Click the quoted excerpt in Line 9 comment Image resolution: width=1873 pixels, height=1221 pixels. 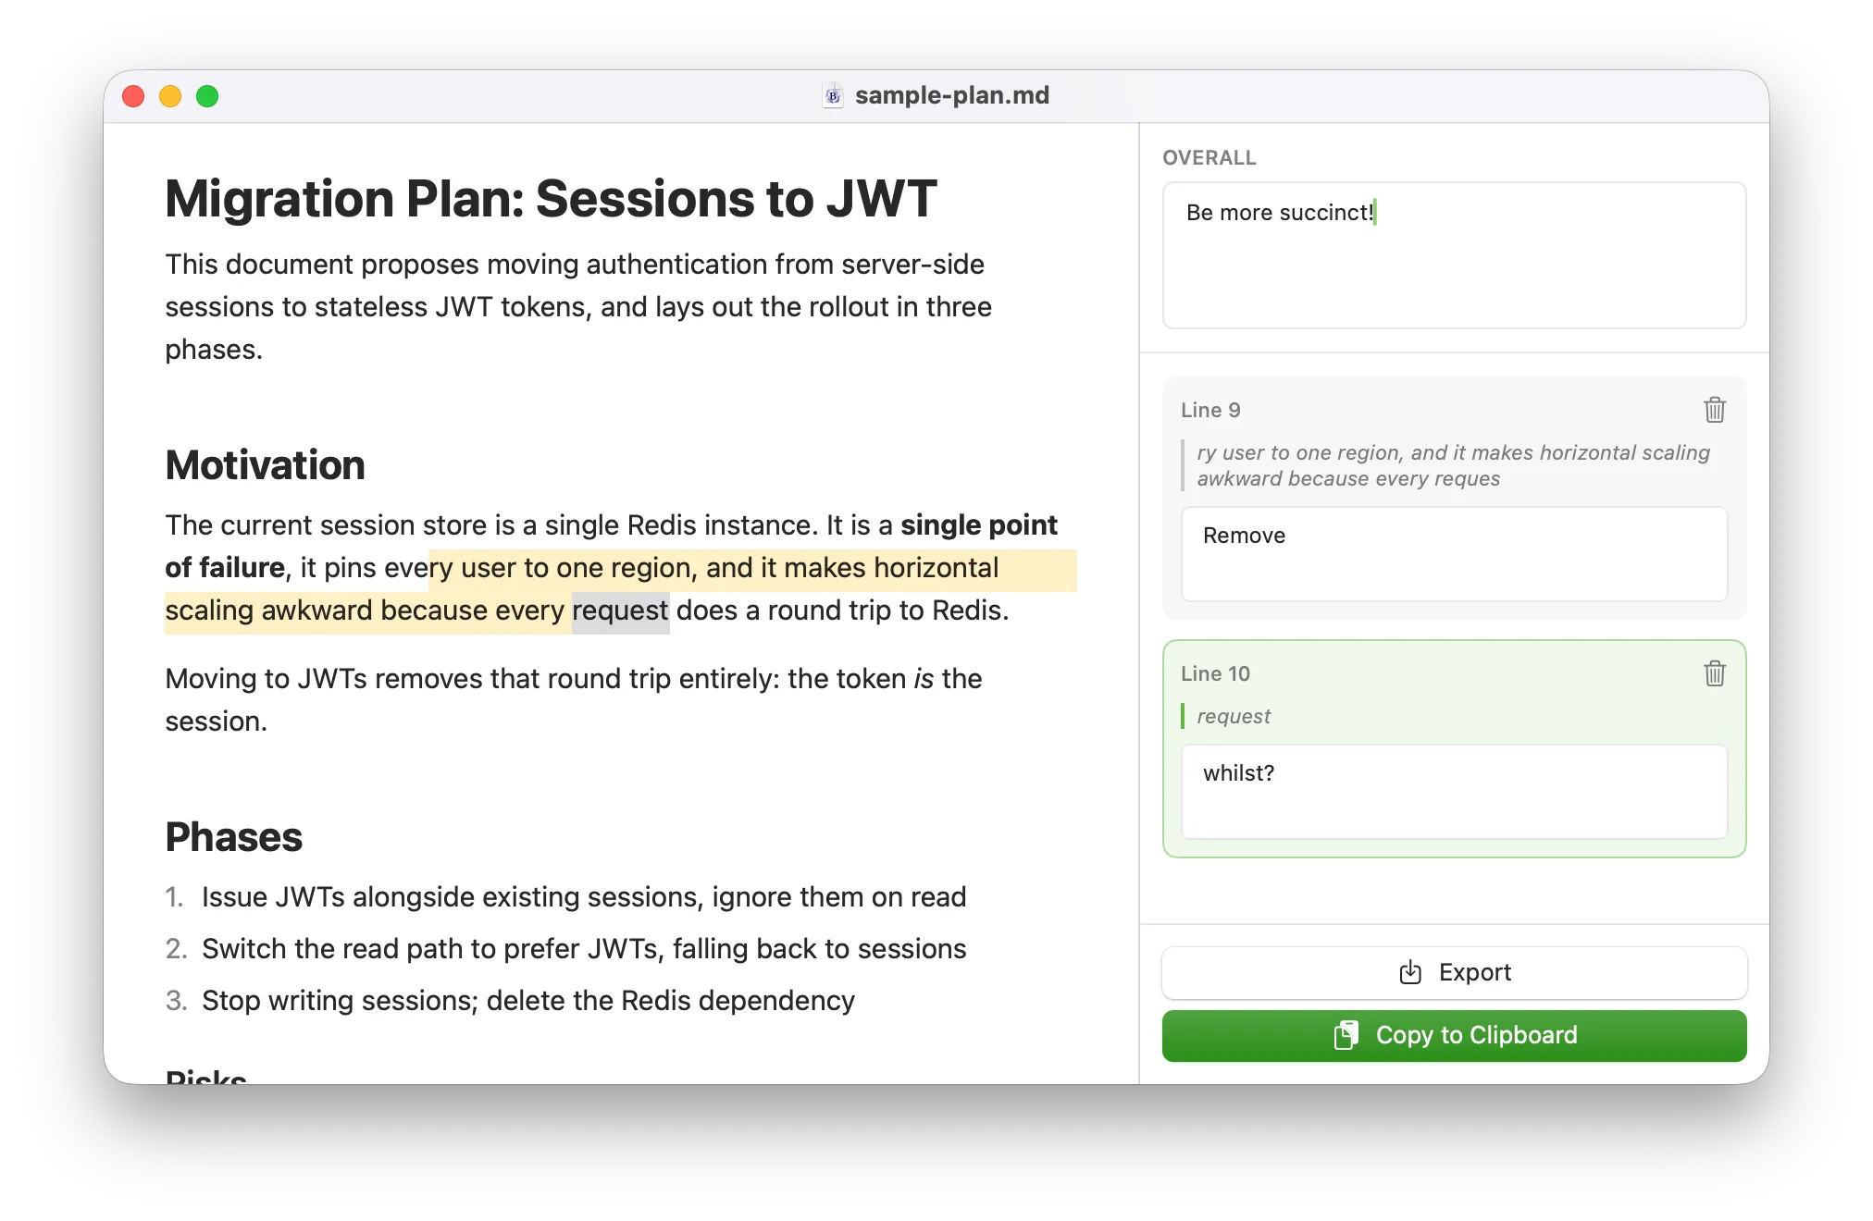point(1453,465)
